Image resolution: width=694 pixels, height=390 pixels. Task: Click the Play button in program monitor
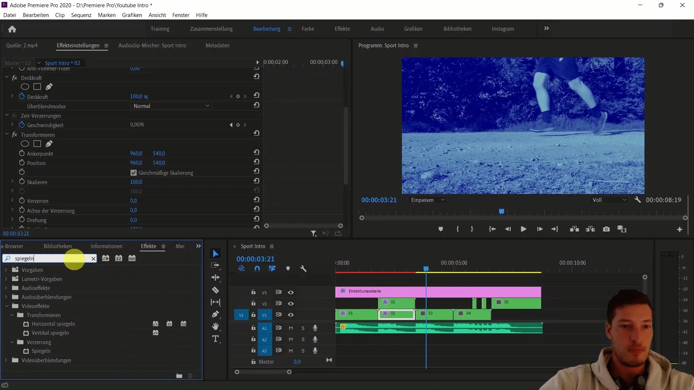[x=523, y=229]
